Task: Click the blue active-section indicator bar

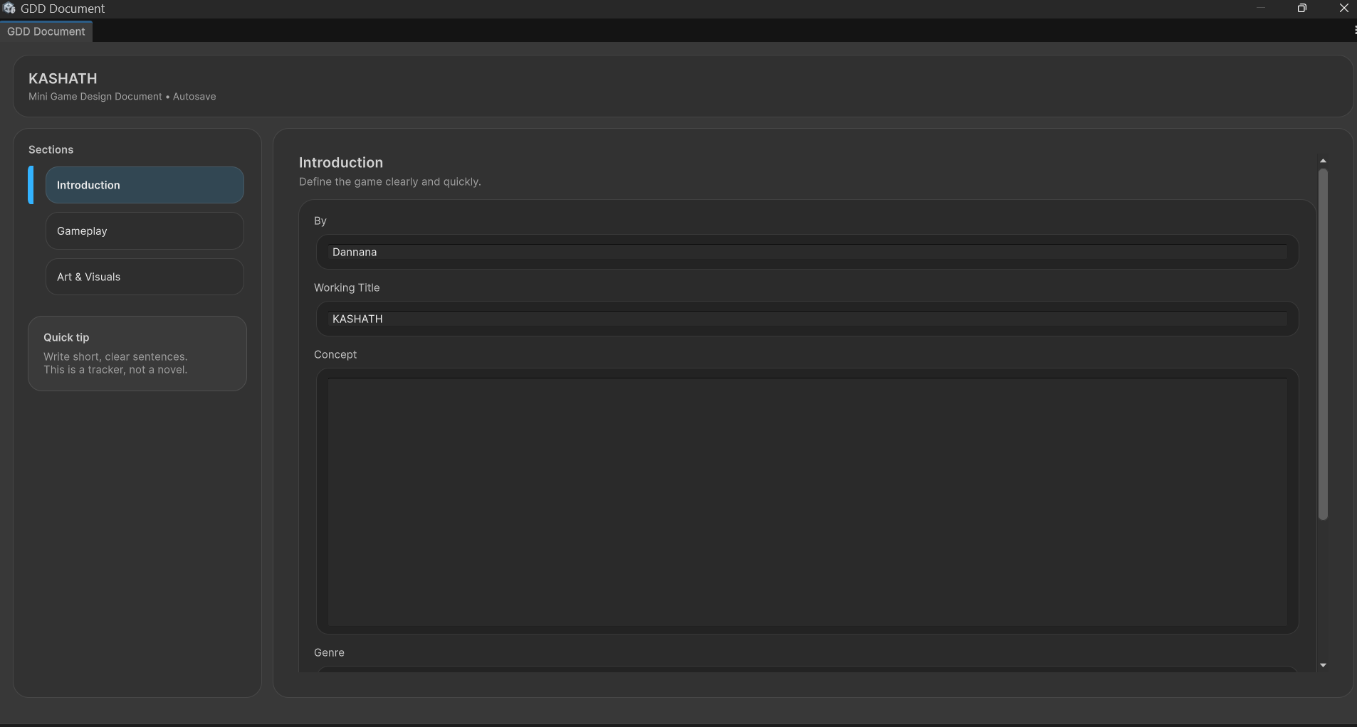Action: [31, 185]
